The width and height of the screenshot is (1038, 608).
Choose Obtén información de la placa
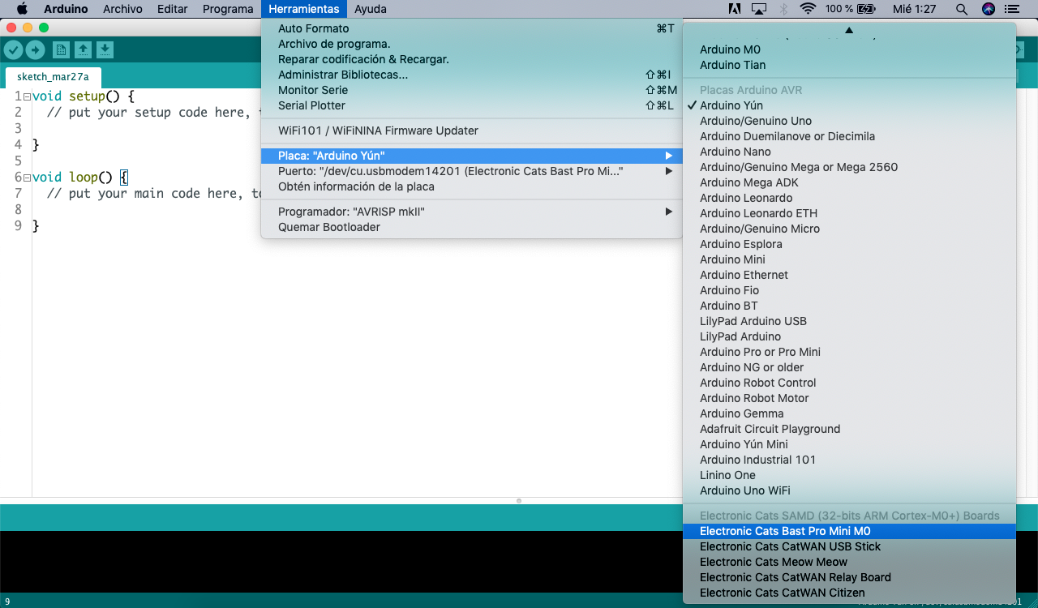tap(471, 186)
